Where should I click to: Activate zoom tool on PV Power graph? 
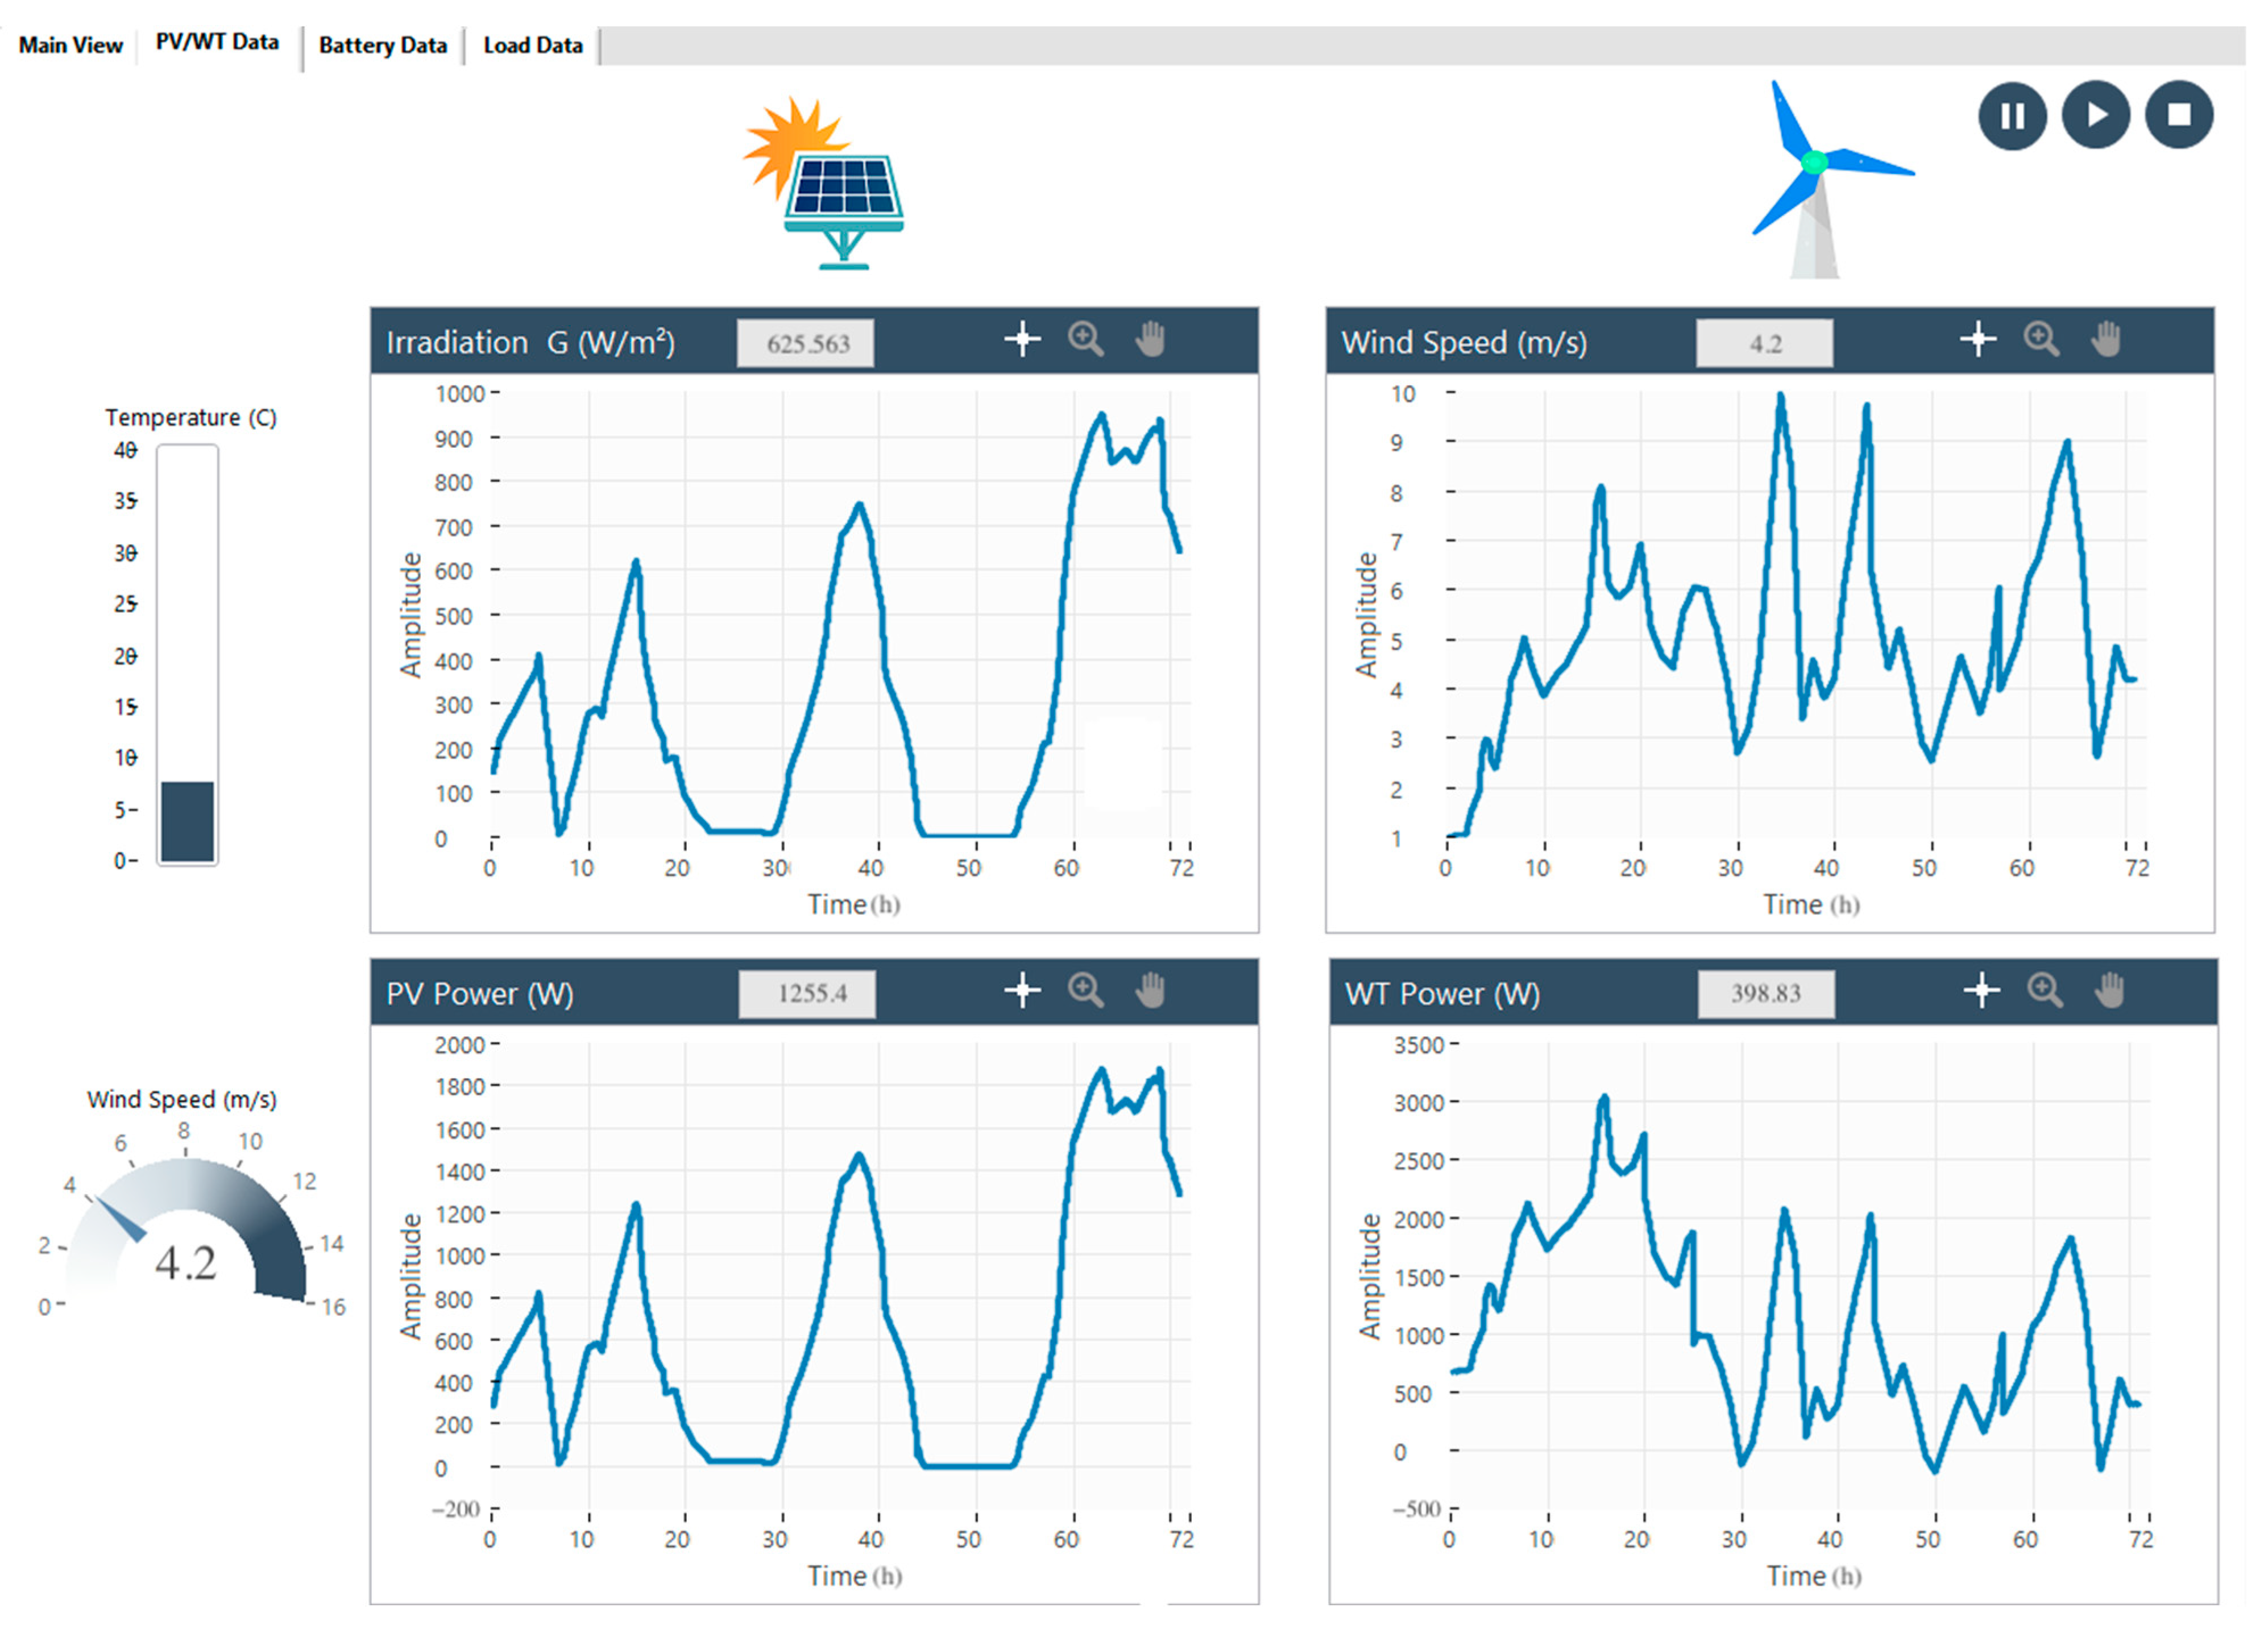click(x=1085, y=990)
